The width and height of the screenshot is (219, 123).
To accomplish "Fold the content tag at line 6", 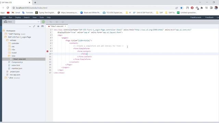I will (x=52, y=43).
